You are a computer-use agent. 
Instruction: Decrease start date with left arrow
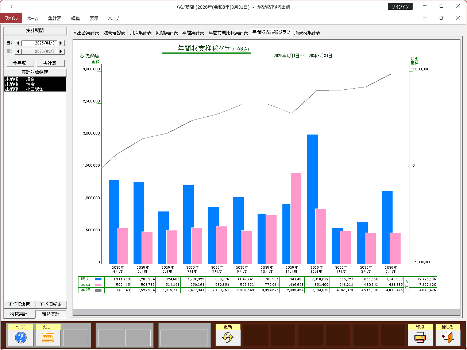[x=18, y=43]
